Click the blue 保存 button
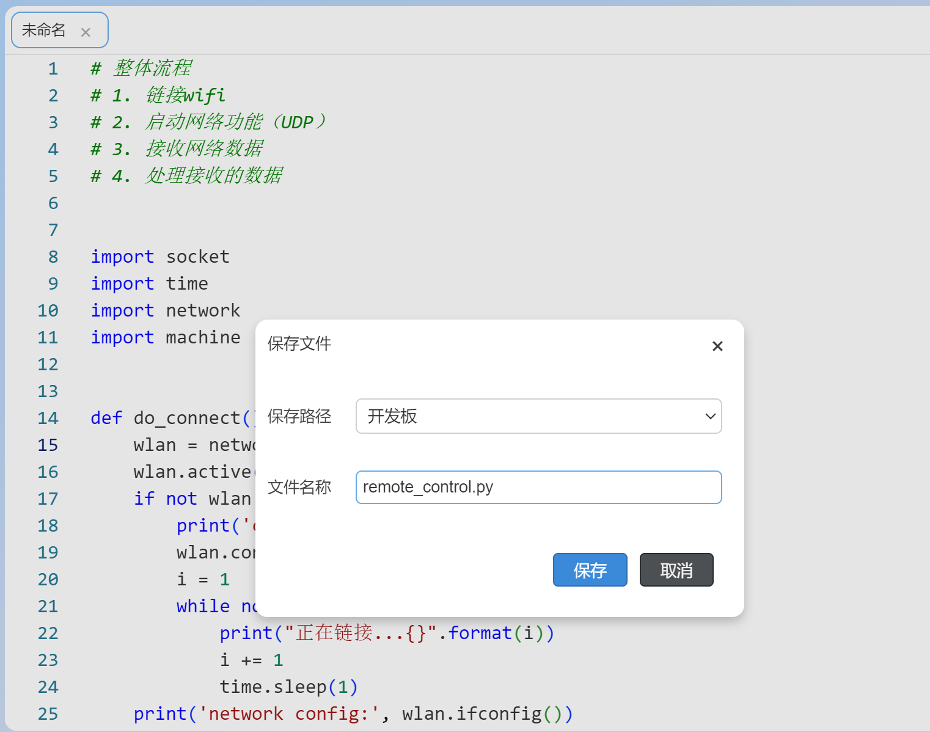The height and width of the screenshot is (732, 930). coord(590,569)
